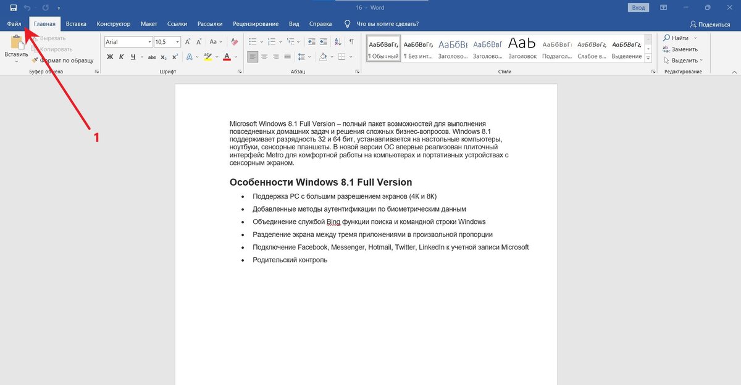Viewport: 741px width, 385px height.
Task: Click the Поделиться share button
Action: [710, 24]
